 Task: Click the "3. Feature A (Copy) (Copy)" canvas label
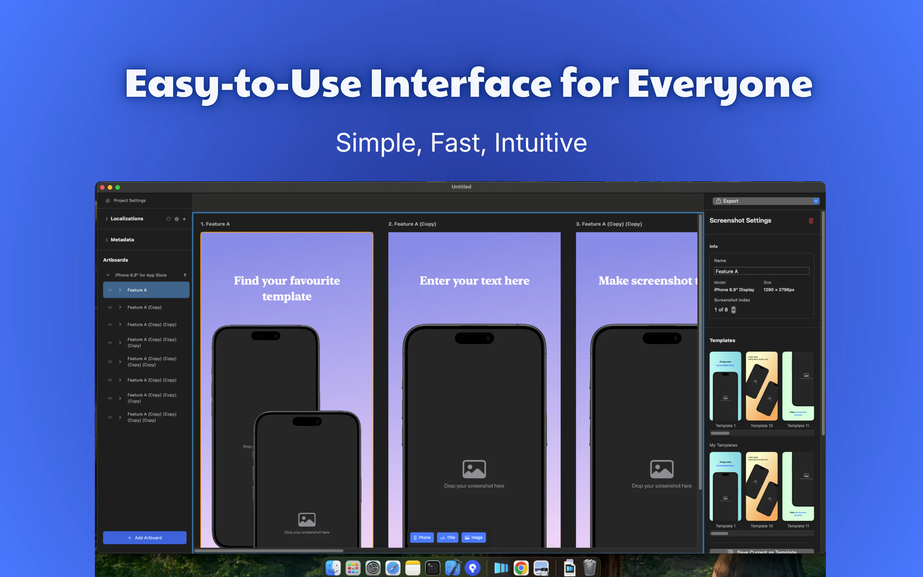coord(609,224)
